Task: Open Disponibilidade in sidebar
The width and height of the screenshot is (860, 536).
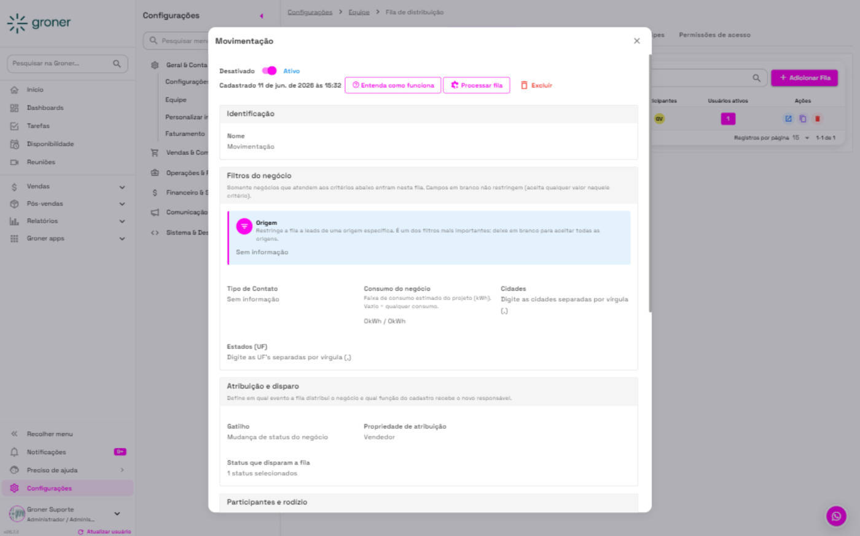Action: (x=50, y=144)
